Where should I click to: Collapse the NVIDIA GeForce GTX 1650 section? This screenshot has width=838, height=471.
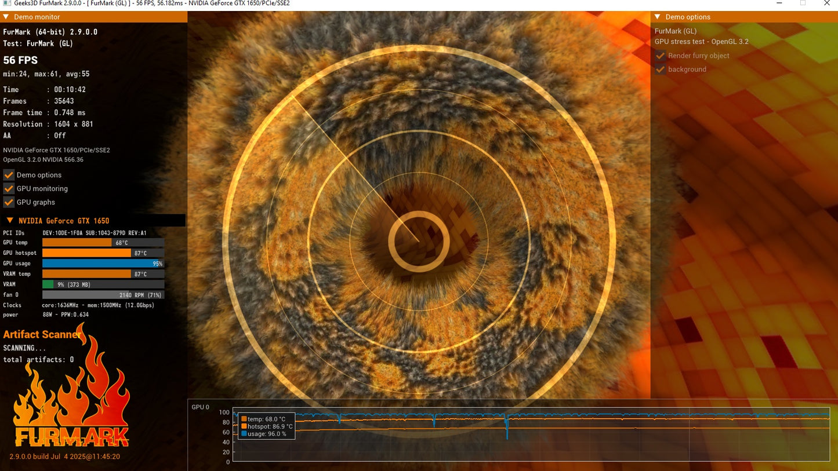[10, 221]
